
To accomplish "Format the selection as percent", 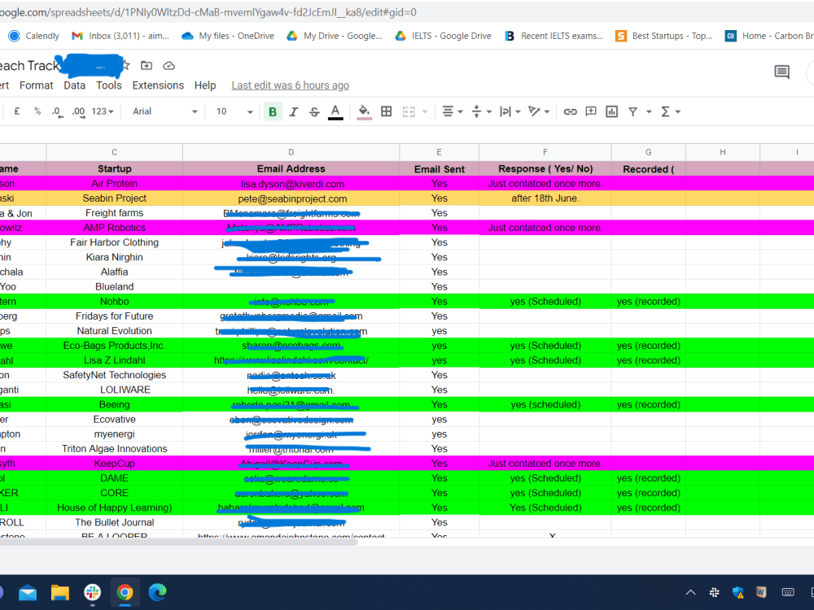I will pyautogui.click(x=37, y=111).
